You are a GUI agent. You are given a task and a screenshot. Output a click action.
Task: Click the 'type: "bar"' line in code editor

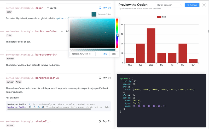click(132, 103)
